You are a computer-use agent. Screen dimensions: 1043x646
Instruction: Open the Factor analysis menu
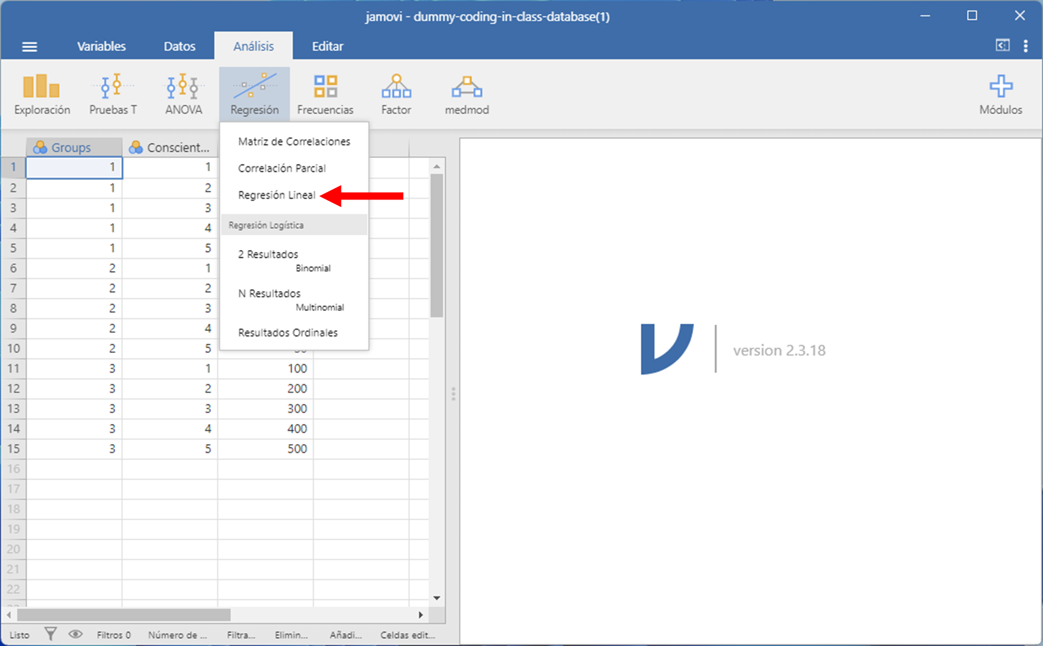click(396, 94)
